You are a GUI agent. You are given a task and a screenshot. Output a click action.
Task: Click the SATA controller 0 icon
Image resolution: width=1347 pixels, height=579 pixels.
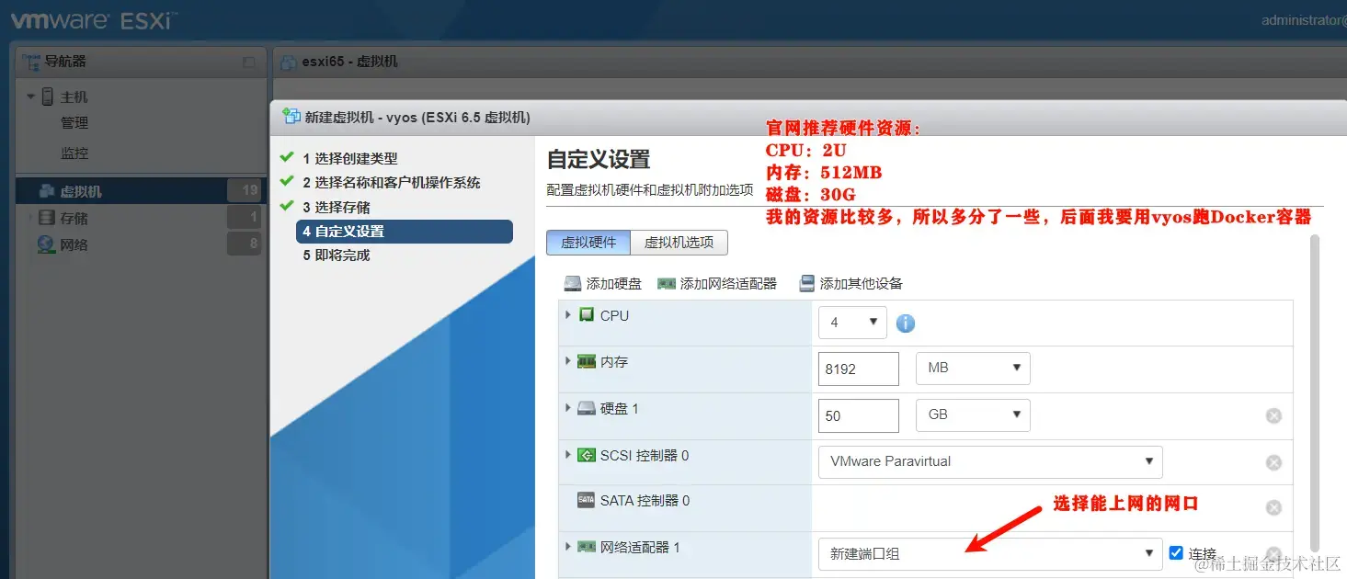586,500
